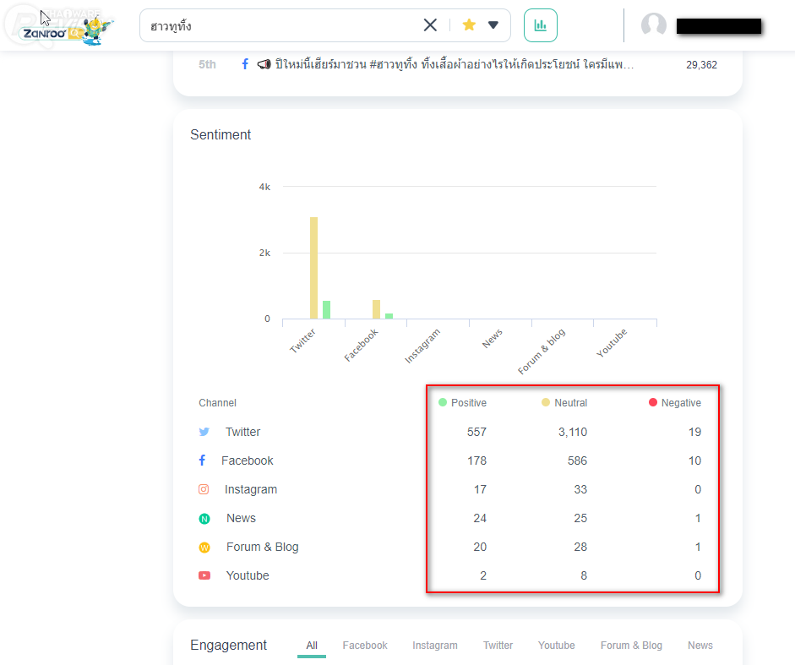
Task: Switch to the Twitter engagement tab
Action: click(498, 646)
